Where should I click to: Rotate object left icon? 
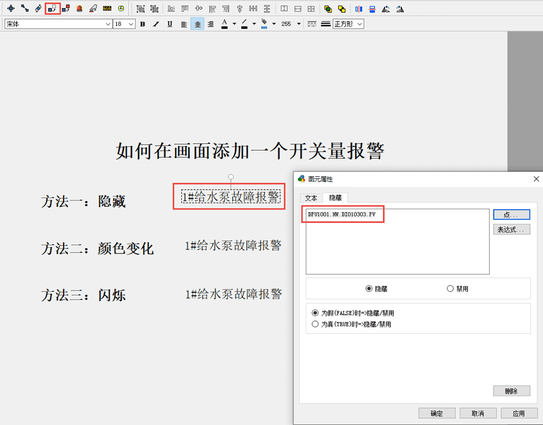386,9
